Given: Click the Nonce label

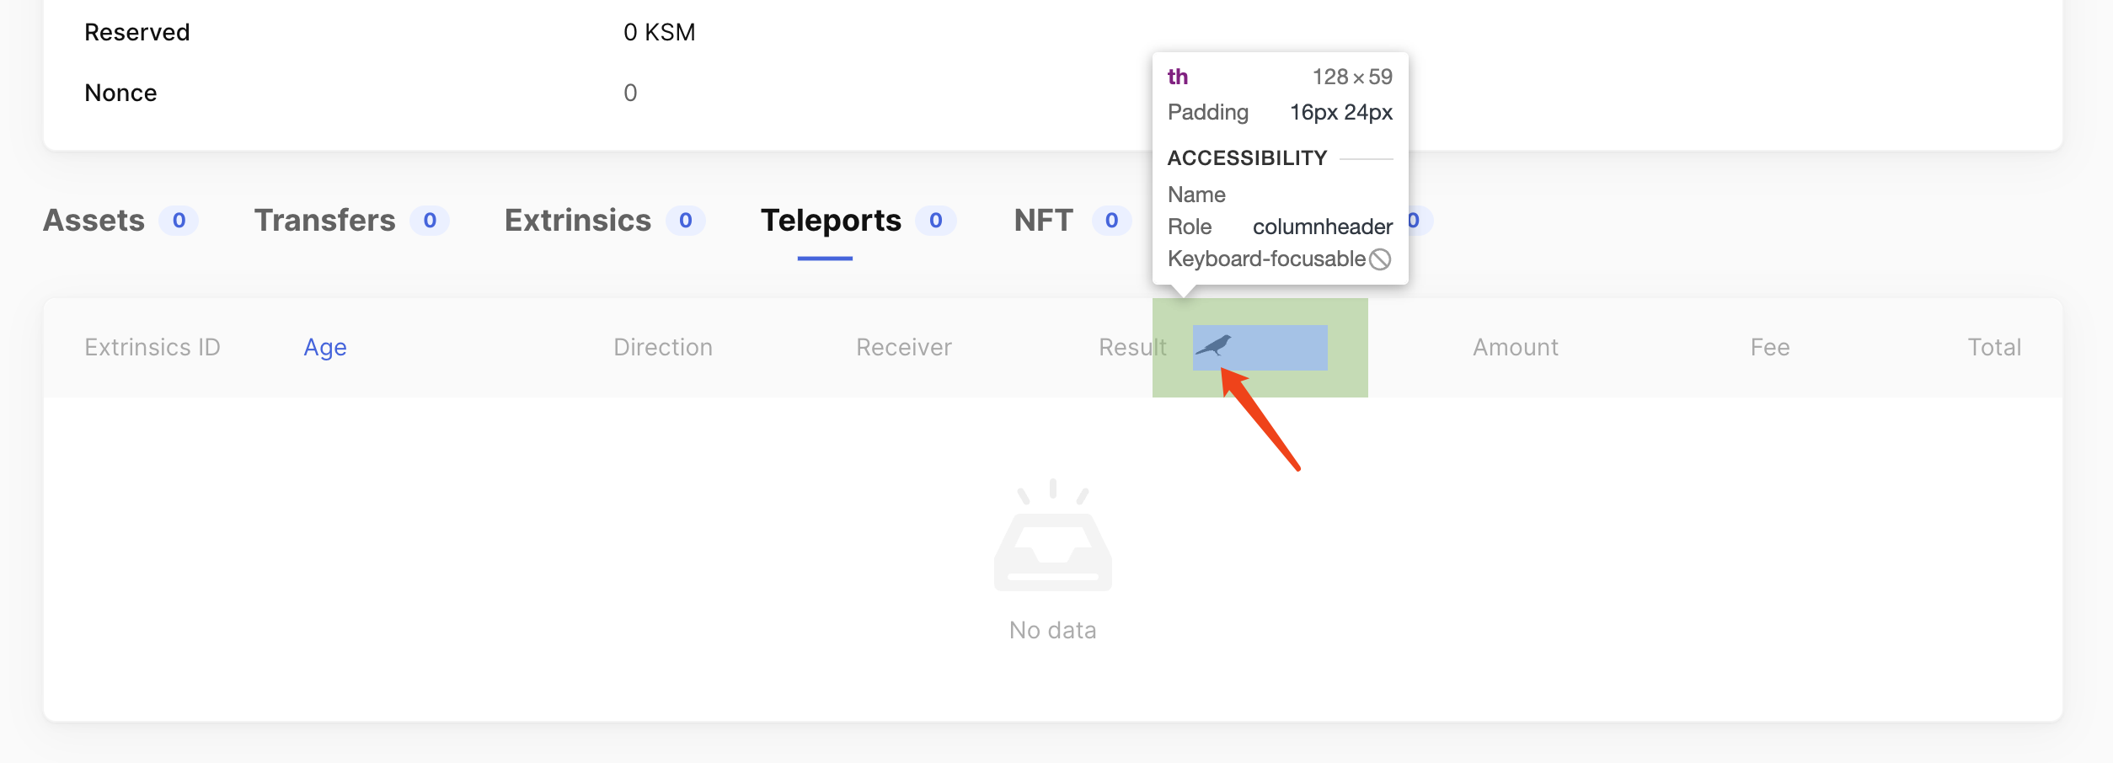Looking at the screenshot, I should pyautogui.click(x=120, y=93).
